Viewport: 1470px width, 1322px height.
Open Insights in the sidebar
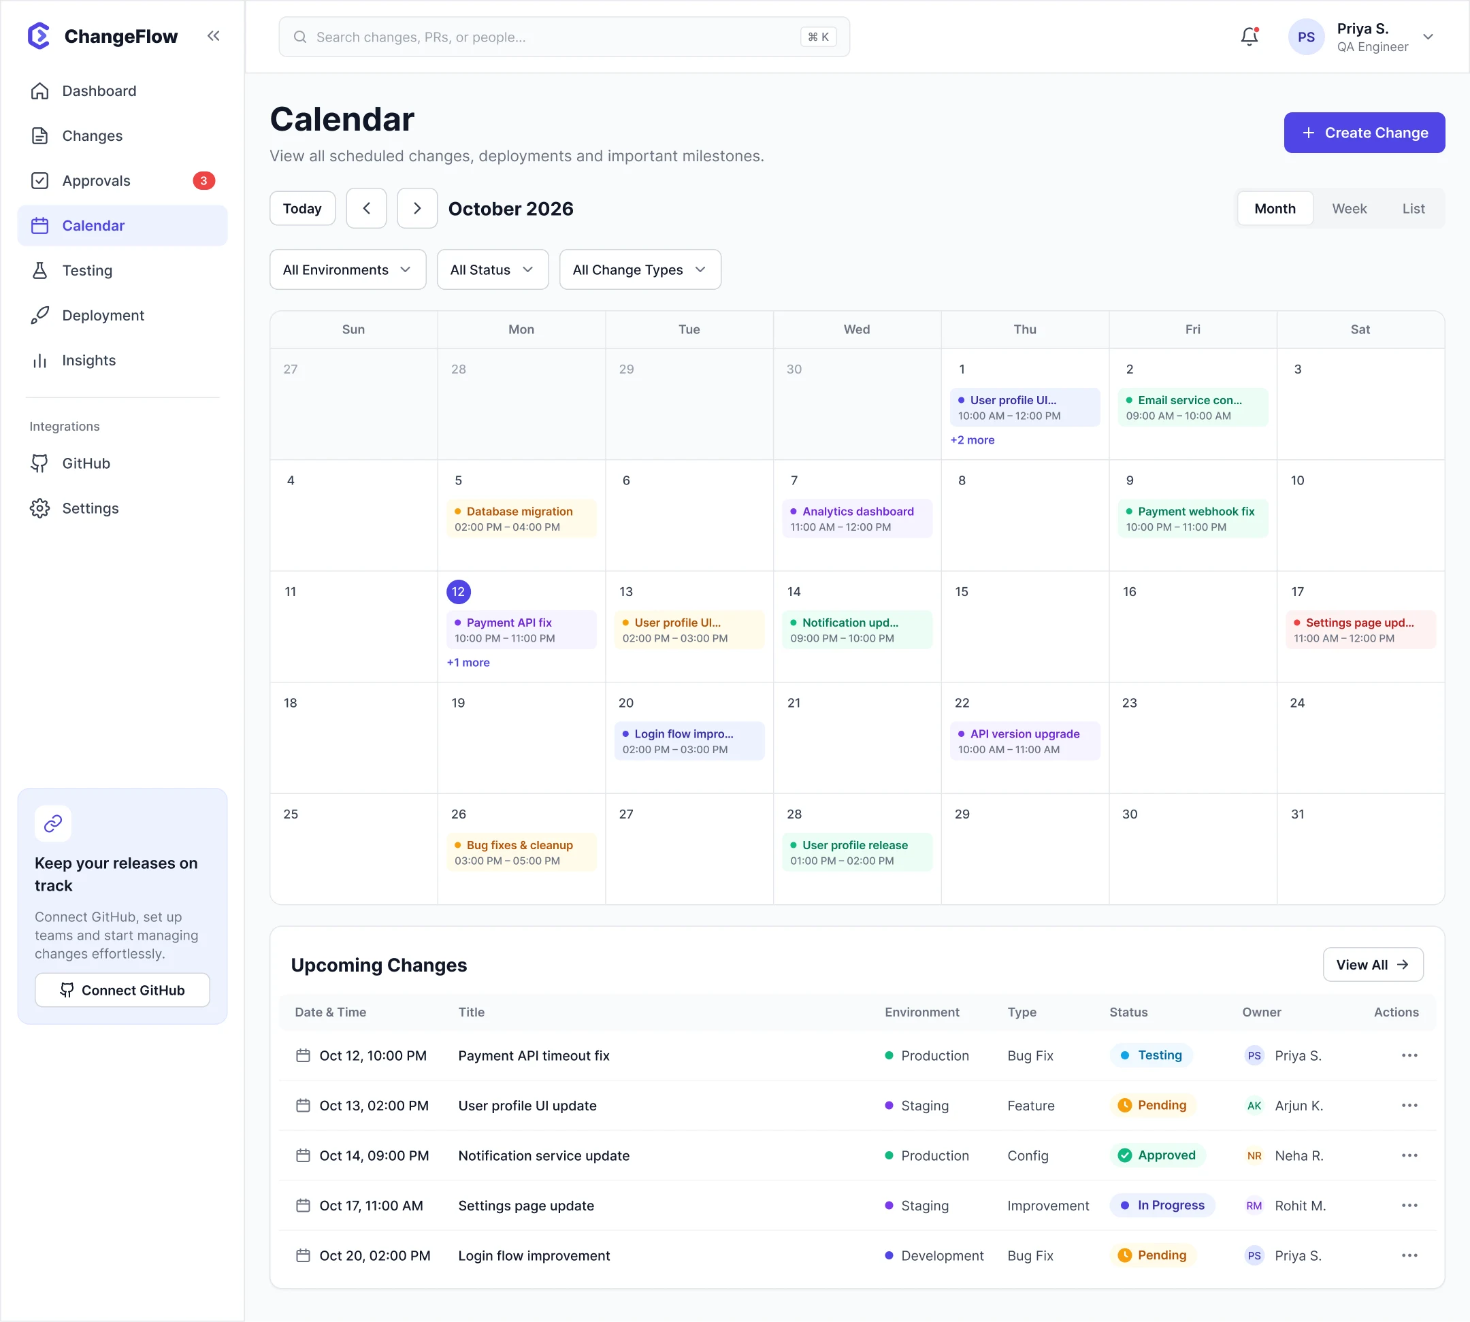122,361
